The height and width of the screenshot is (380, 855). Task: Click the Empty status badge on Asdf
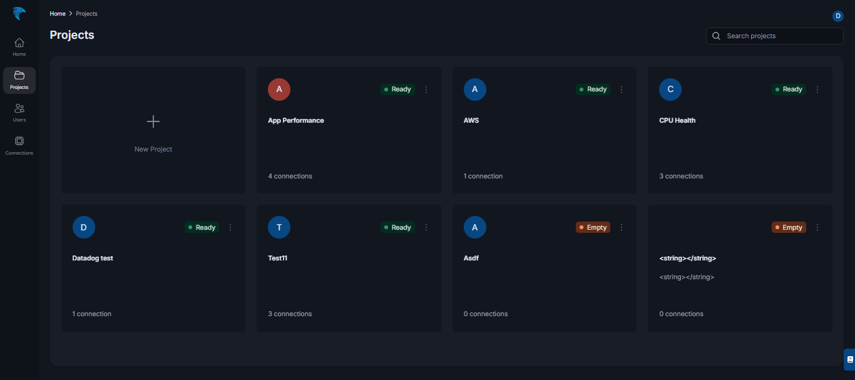tap(593, 227)
